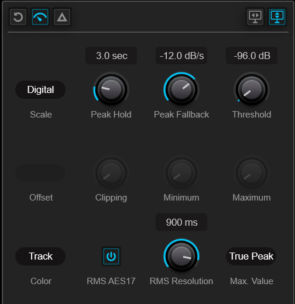Toggle the RMS AES17 power button

pyautogui.click(x=111, y=256)
